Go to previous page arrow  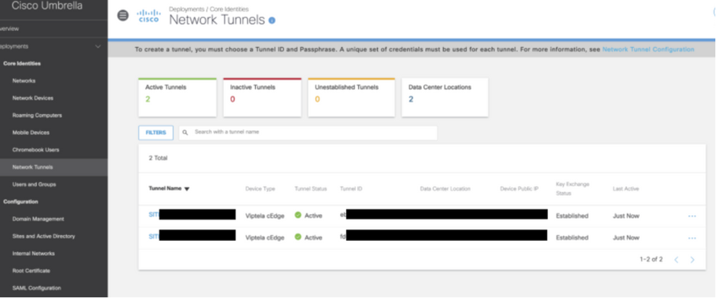(676, 260)
